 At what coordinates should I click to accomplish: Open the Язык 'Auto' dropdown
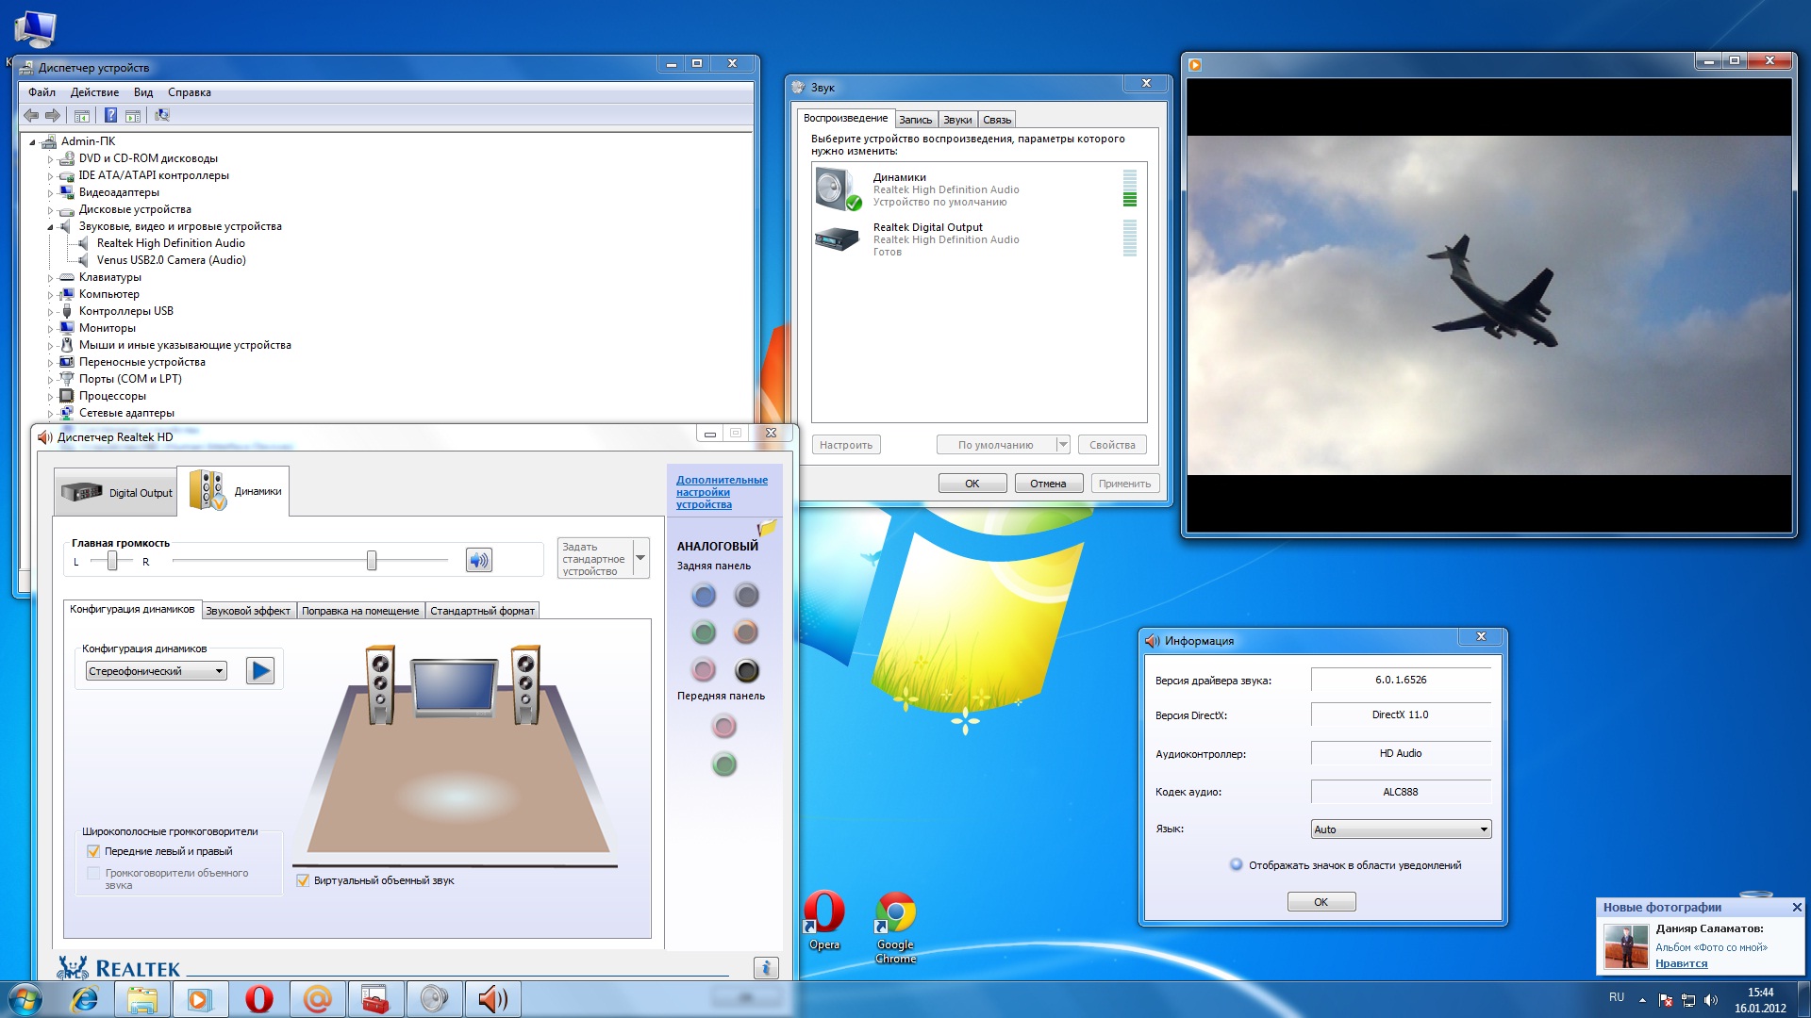(1401, 829)
